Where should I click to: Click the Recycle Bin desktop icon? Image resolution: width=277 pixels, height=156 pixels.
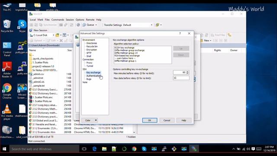point(7,26)
